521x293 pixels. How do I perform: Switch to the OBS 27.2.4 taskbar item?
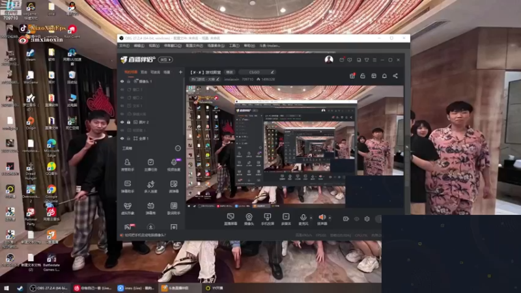pos(49,288)
